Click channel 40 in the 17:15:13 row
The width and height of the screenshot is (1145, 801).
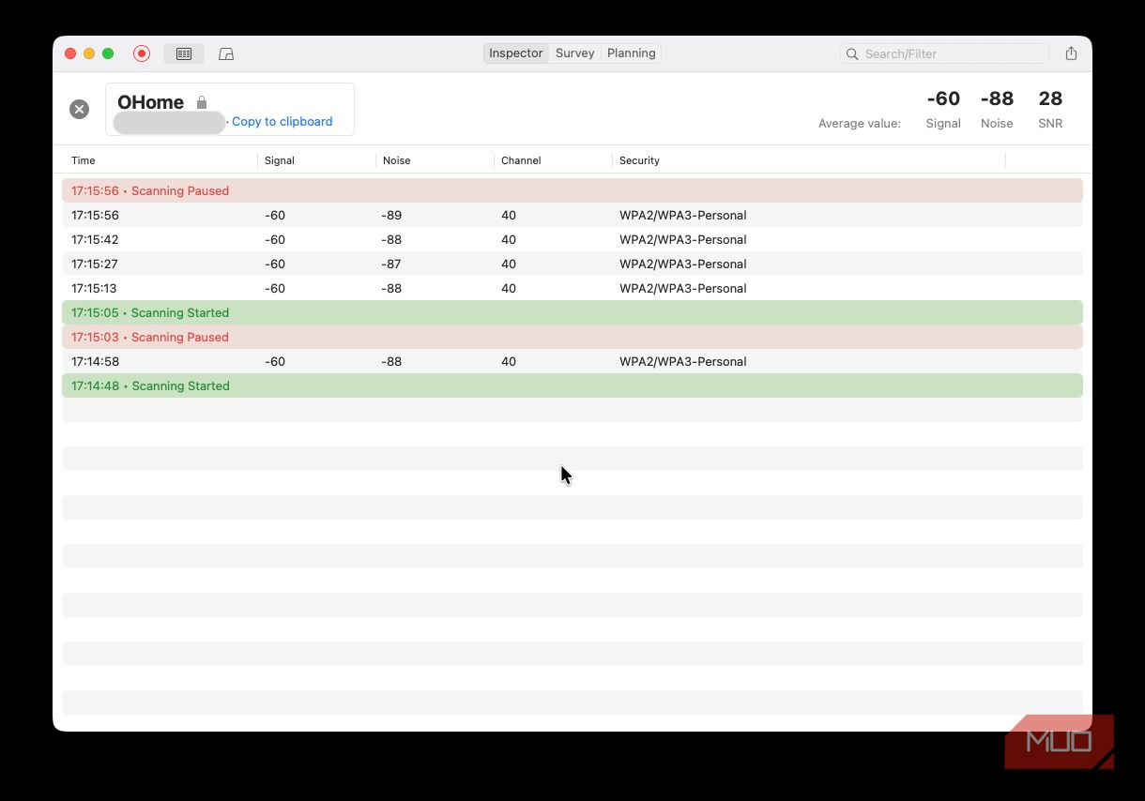(509, 288)
